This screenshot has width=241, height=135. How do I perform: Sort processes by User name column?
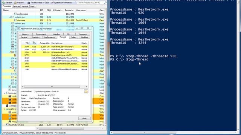87,10
